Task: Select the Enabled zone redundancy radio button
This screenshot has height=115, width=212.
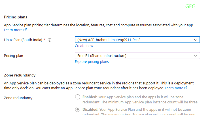Action: [77, 97]
